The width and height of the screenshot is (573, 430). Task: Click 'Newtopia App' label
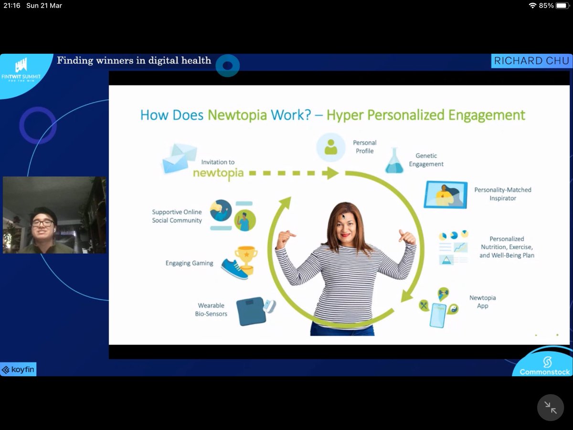pyautogui.click(x=483, y=302)
